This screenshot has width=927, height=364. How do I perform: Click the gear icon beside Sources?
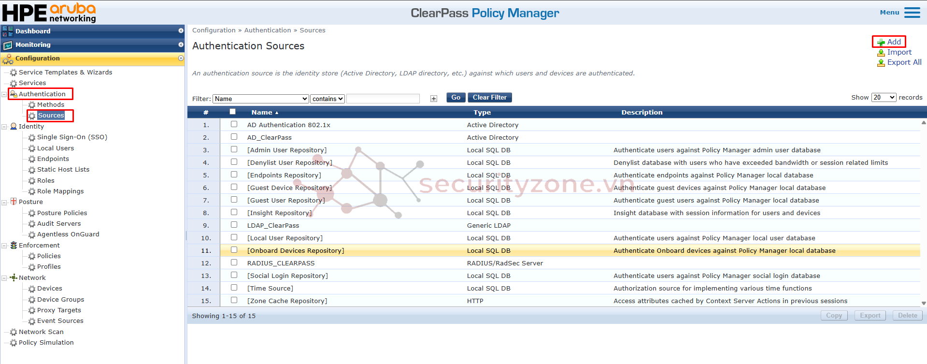tap(32, 116)
